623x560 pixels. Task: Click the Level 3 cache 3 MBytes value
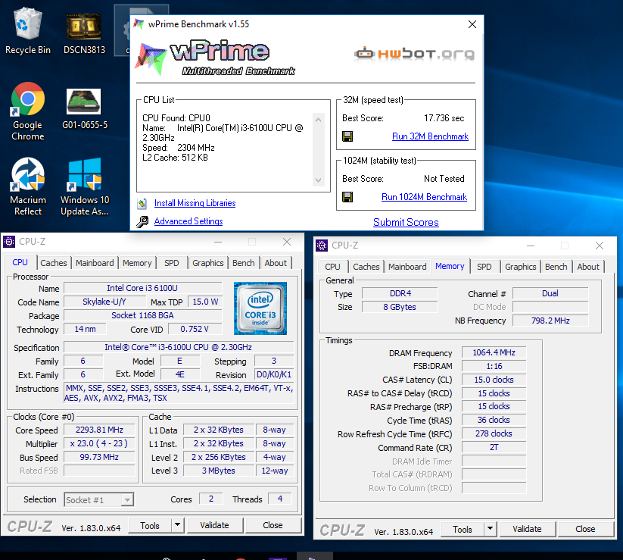[219, 471]
